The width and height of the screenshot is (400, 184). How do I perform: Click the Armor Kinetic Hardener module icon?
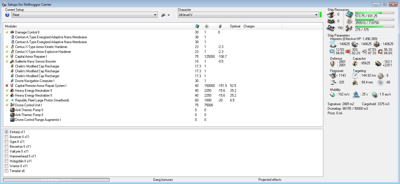tap(12, 47)
